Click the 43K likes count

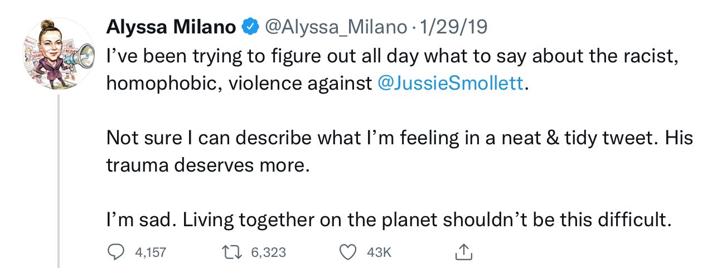click(x=380, y=253)
